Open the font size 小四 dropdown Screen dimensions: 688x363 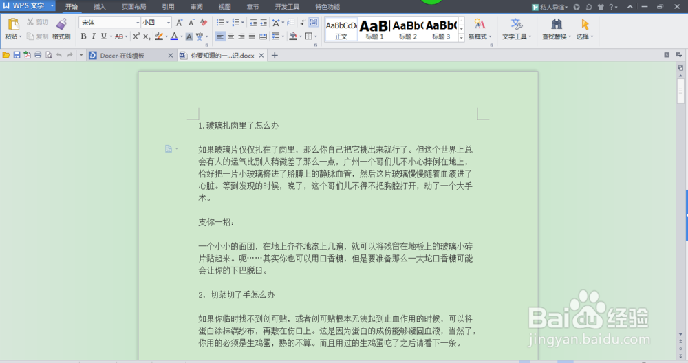tap(169, 23)
